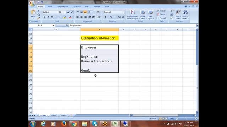The width and height of the screenshot is (227, 127).
Task: Open Font Color dropdown arrow
Action: (73, 17)
